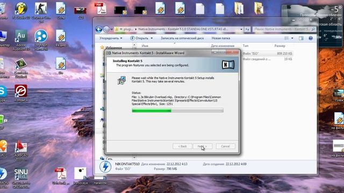Open recent pages dropdown next to navigation arrows
Screen dimensions: 344x193
[x=111, y=29]
